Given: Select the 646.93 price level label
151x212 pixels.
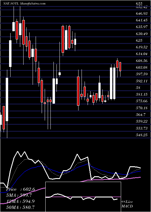Looking at the screenshot, I should [142, 14].
